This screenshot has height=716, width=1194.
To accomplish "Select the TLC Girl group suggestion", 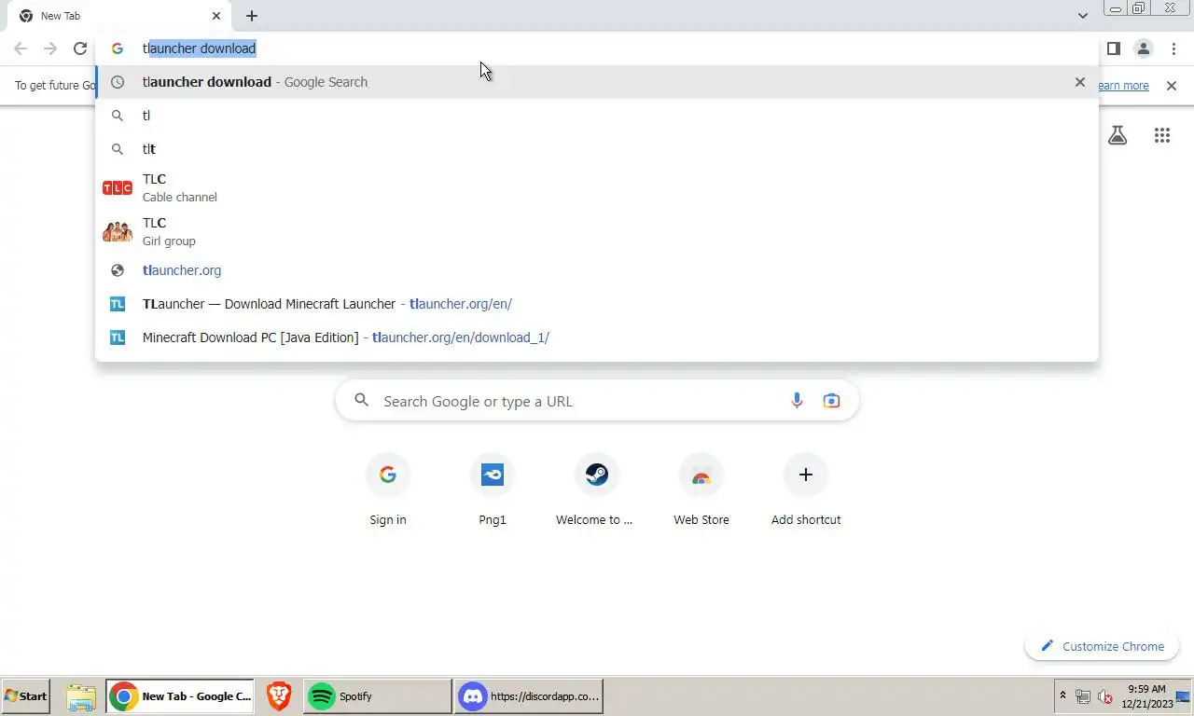I will click(596, 231).
